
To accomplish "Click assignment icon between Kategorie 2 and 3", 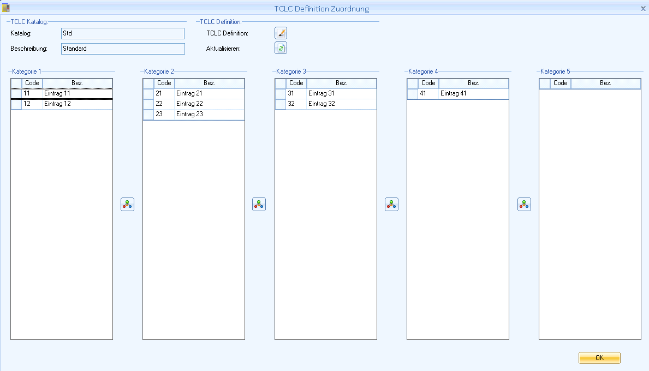I will pyautogui.click(x=259, y=204).
